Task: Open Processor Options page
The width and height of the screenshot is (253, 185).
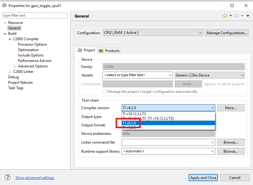Action: pyautogui.click(x=32, y=44)
